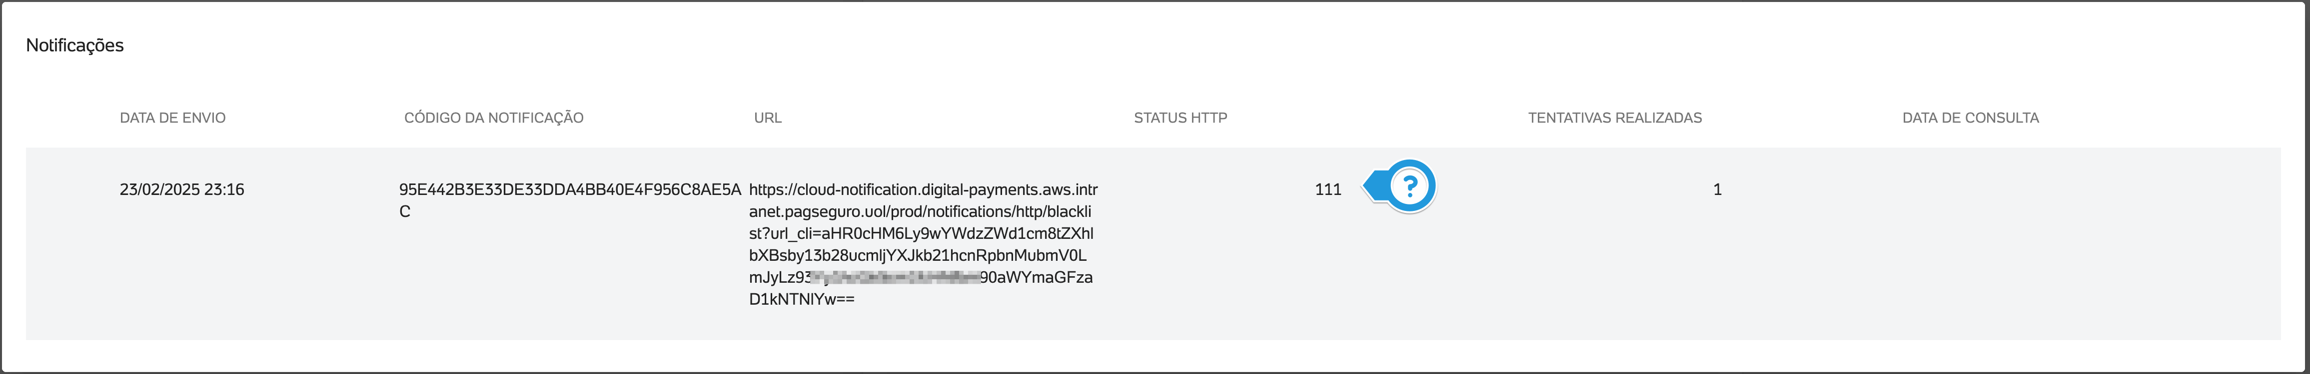The width and height of the screenshot is (2310, 374).
Task: Click the HTTP status value 111
Action: coord(1328,189)
